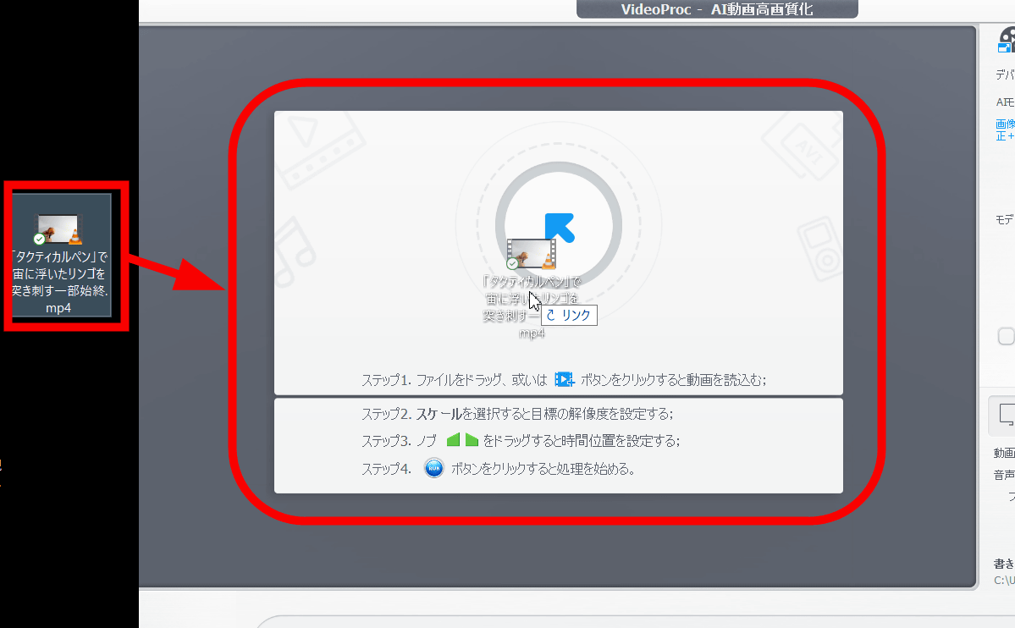Click the C:\U output path text
This screenshot has width=1015, height=628.
click(x=1005, y=580)
